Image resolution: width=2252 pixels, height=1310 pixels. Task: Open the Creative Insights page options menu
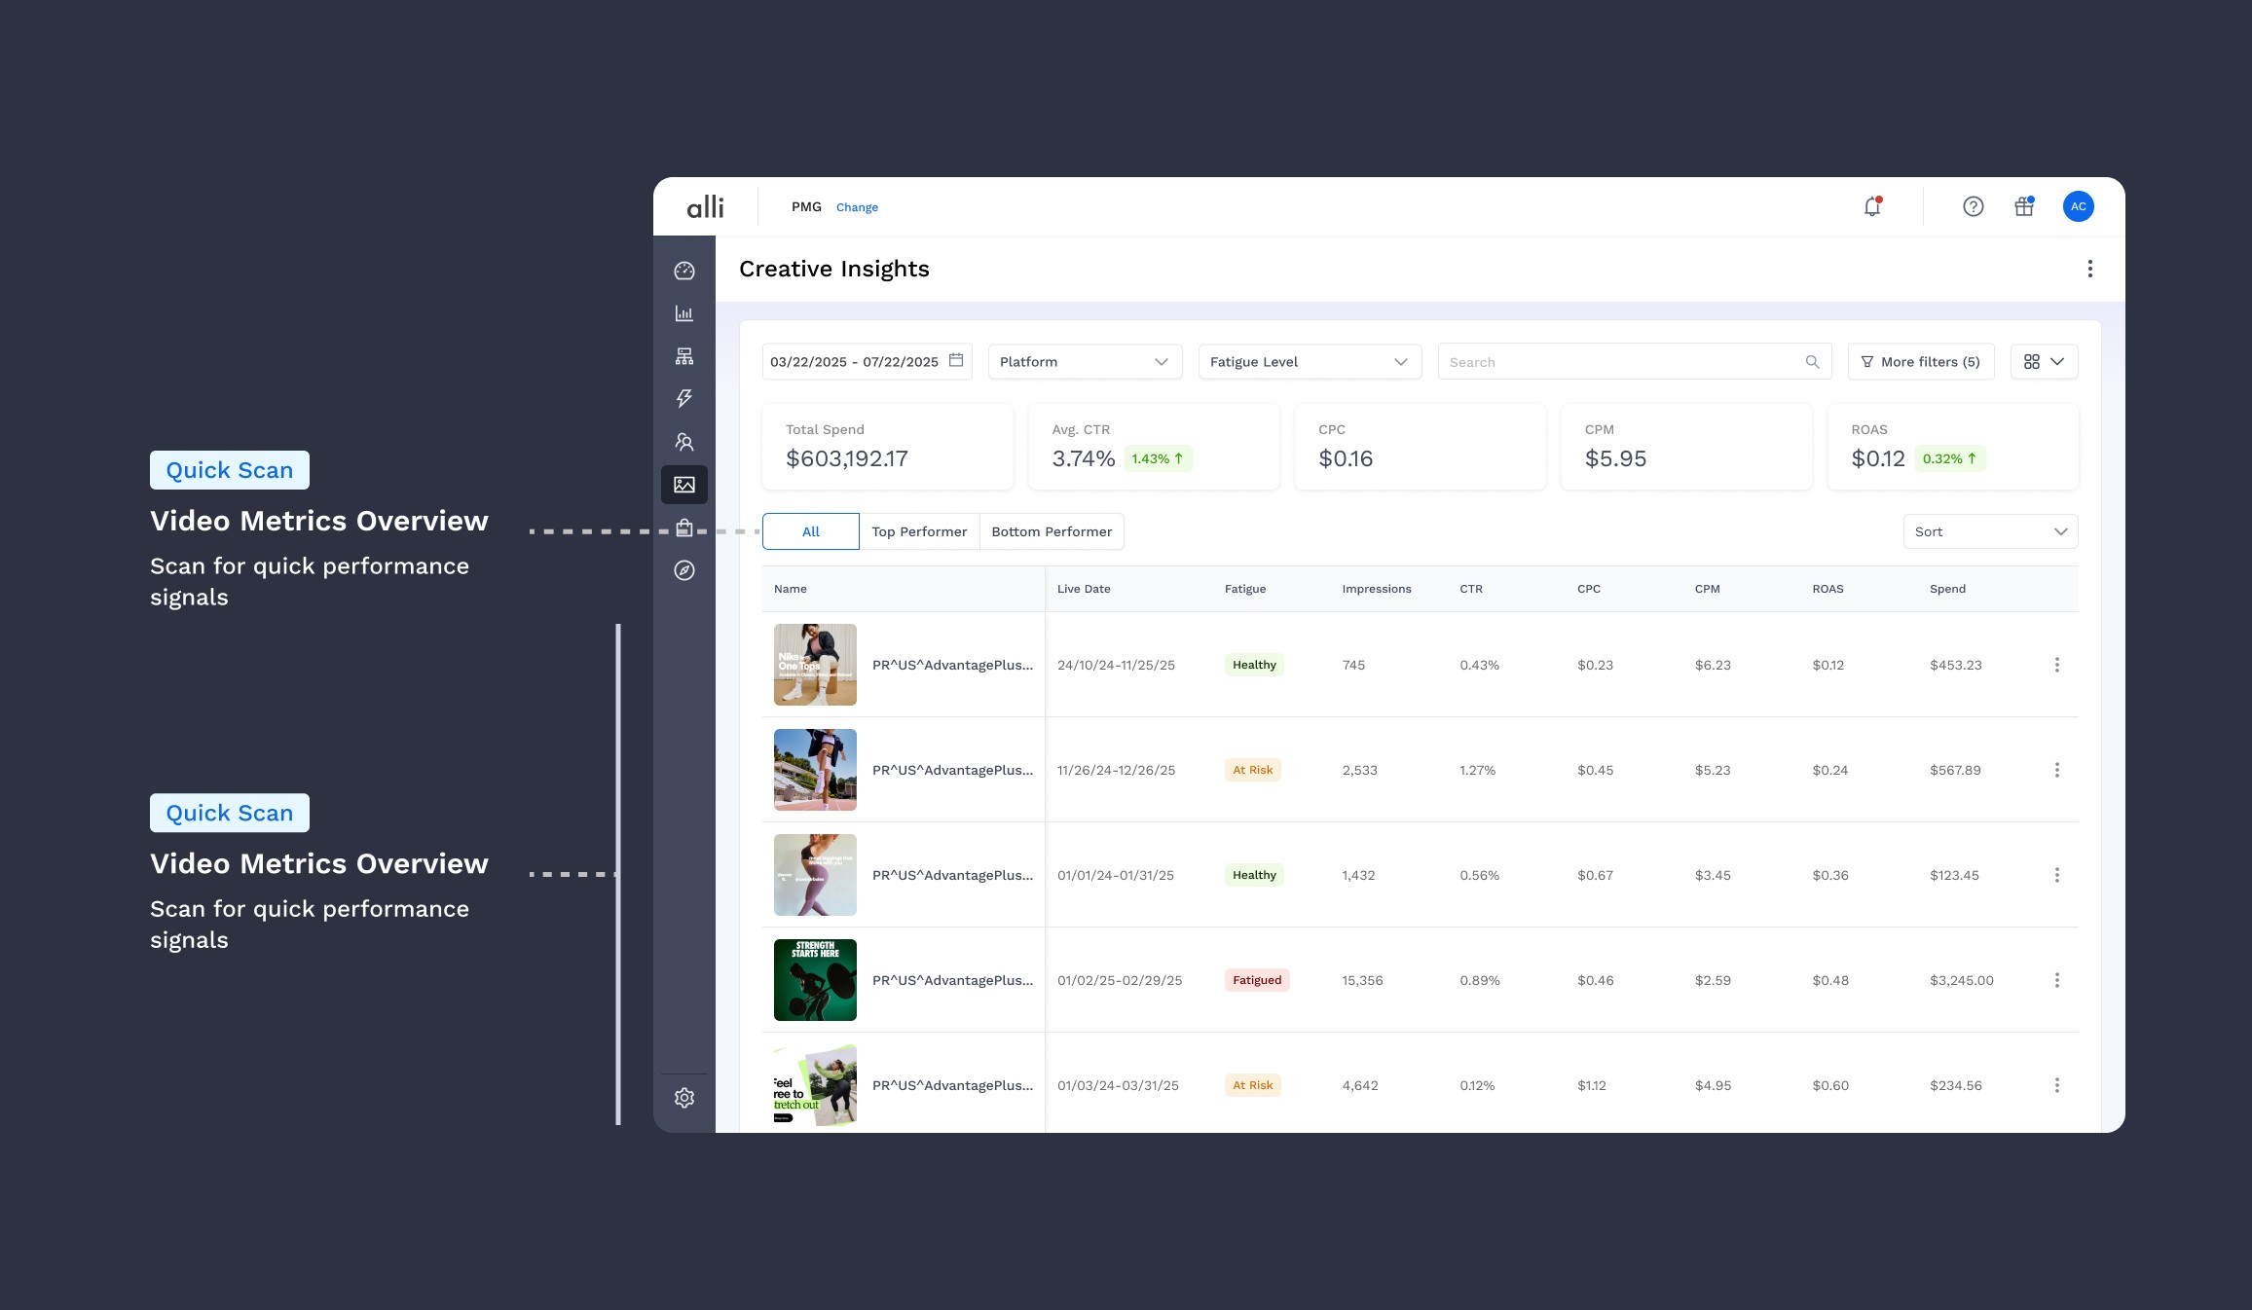click(2089, 269)
